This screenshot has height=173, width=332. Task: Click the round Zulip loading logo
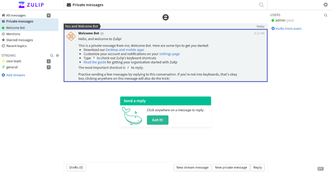[166, 17]
